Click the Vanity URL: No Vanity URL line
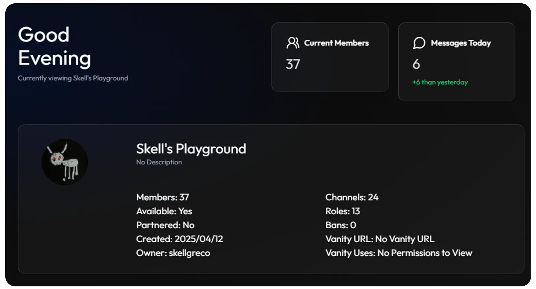536x289 pixels. coord(380,239)
